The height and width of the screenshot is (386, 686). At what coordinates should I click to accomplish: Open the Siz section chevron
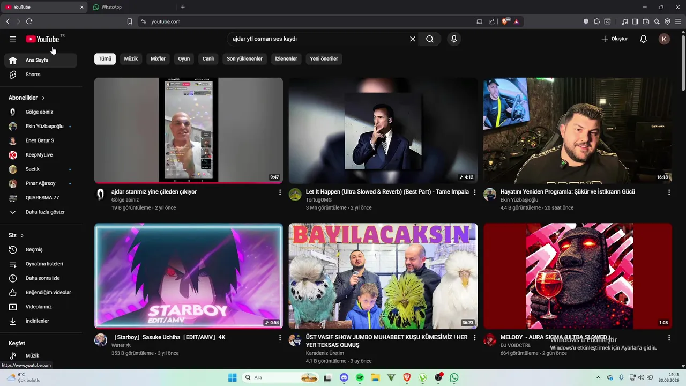pos(22,235)
